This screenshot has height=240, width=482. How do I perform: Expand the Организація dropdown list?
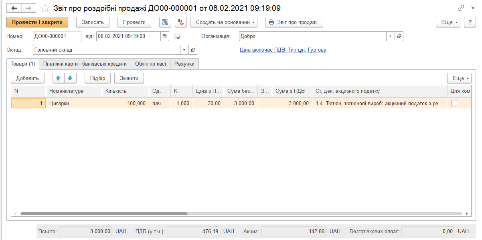pos(391,36)
